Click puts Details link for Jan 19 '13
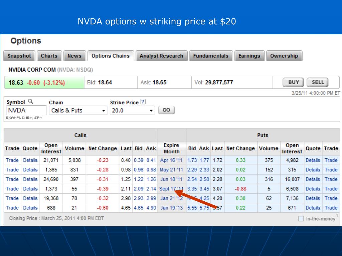 313,208
